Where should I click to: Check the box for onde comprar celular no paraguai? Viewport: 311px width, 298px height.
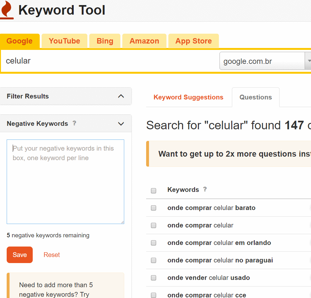tap(153, 260)
